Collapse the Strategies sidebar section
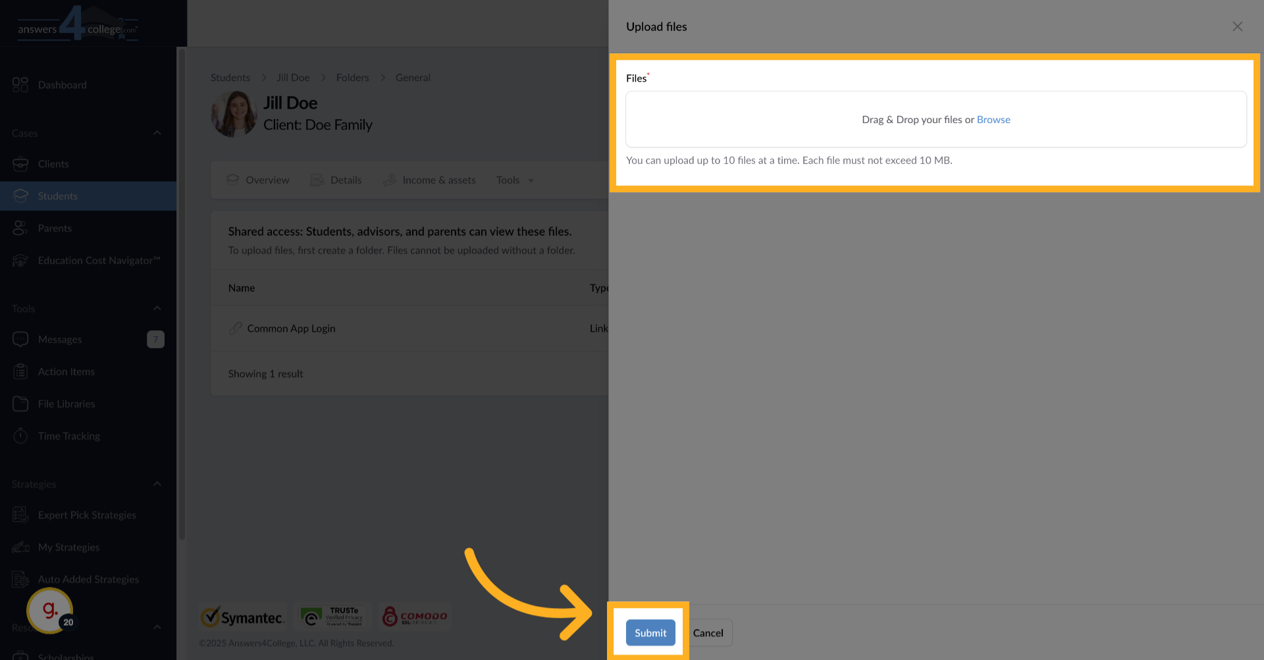The height and width of the screenshot is (660, 1264). (157, 484)
